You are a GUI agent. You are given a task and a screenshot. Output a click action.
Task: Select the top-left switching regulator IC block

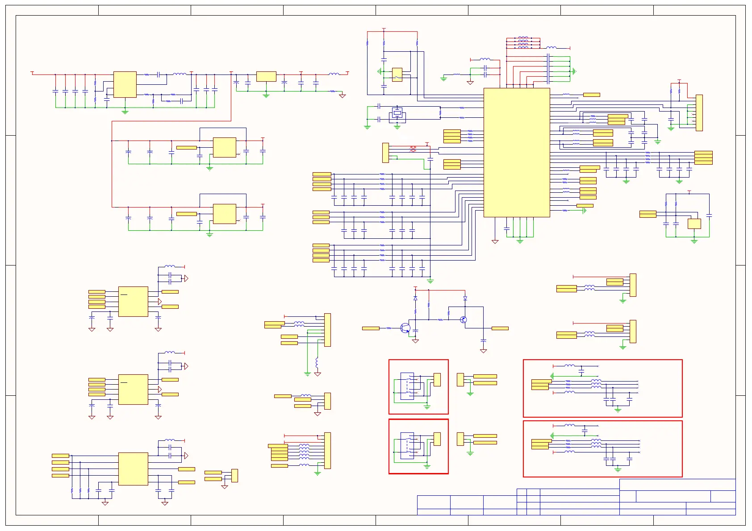pos(125,84)
